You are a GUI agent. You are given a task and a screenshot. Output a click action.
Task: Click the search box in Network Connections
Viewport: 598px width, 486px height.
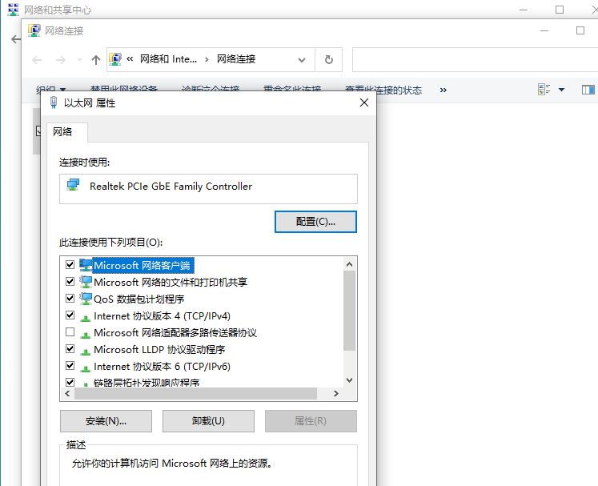coord(472,60)
